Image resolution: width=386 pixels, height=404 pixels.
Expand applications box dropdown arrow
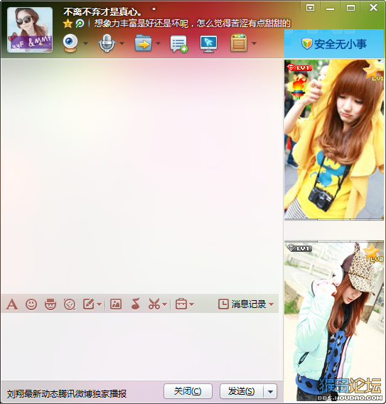pyautogui.click(x=254, y=43)
